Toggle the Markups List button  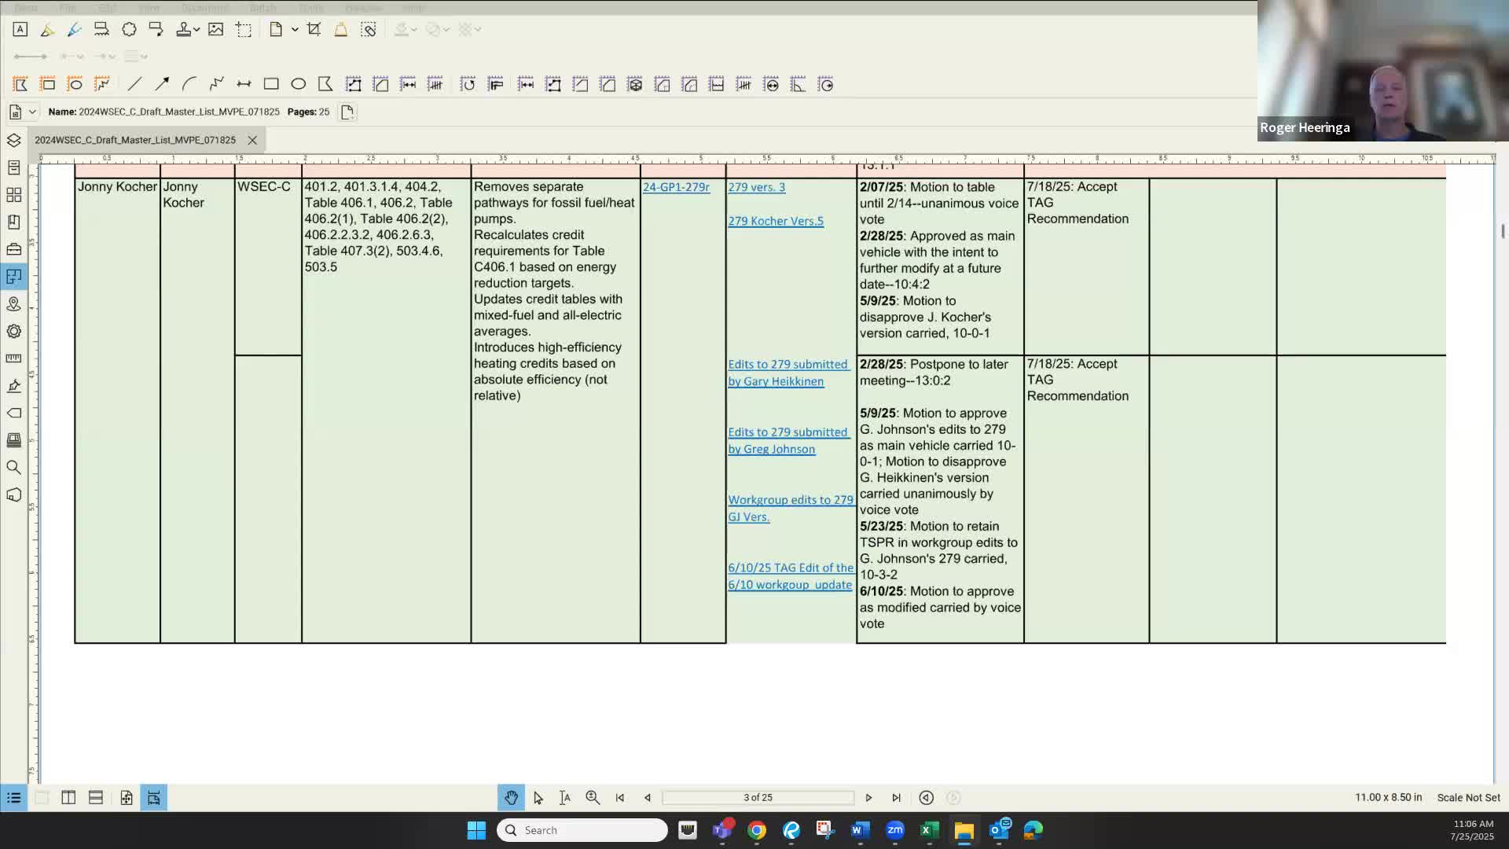coord(13,797)
